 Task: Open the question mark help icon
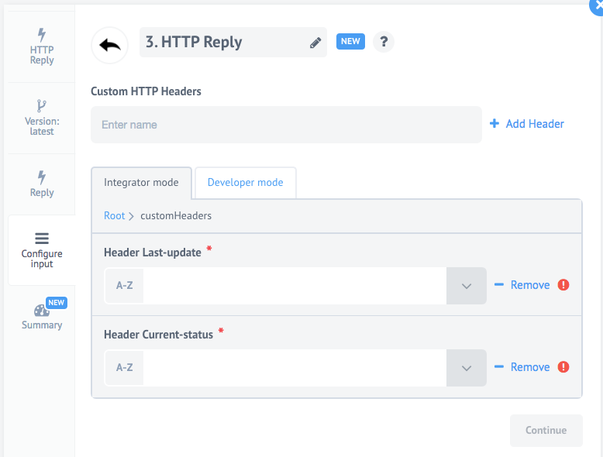click(x=384, y=42)
